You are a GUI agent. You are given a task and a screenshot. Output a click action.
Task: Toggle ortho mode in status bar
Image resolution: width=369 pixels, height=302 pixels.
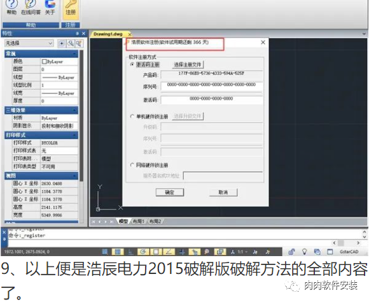(130, 252)
